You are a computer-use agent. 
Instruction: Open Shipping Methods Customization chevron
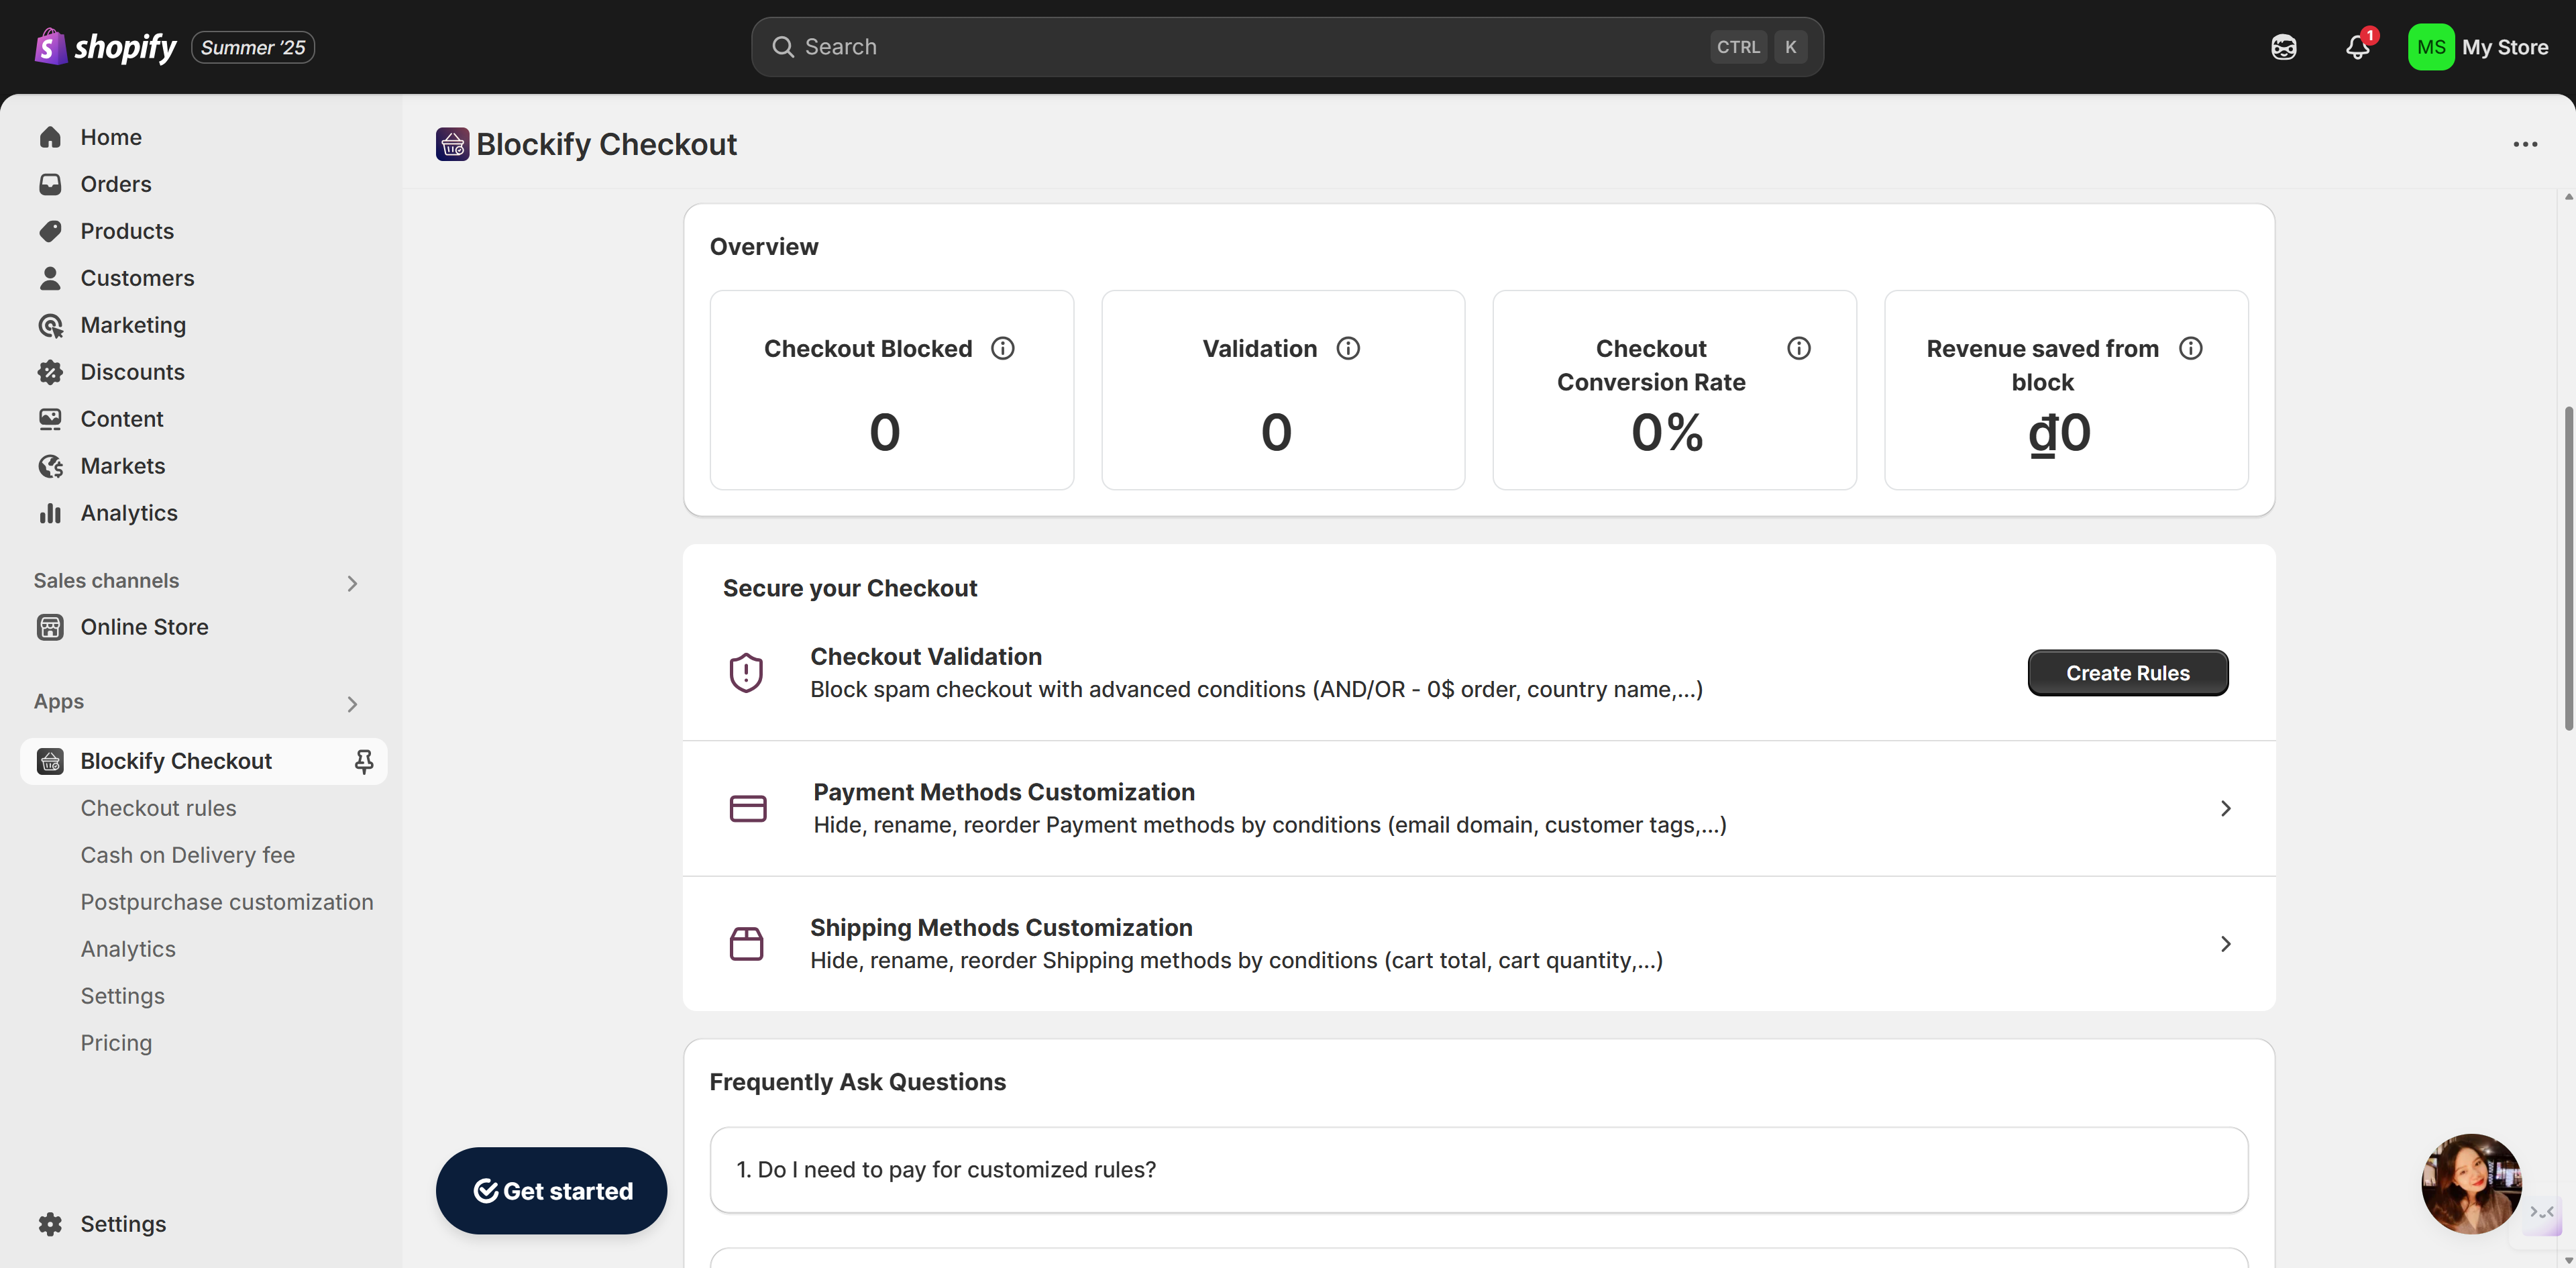click(x=2225, y=943)
